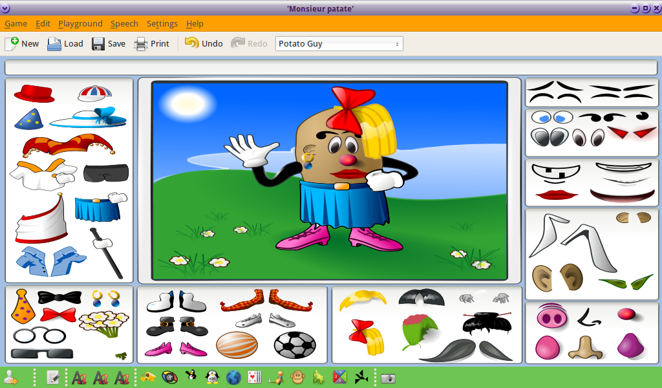Click the monkey face launcher
Image resolution: width=662 pixels, height=388 pixels.
[297, 376]
